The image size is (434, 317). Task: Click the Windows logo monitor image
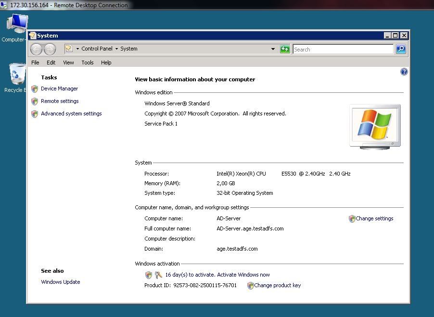tap(375, 127)
